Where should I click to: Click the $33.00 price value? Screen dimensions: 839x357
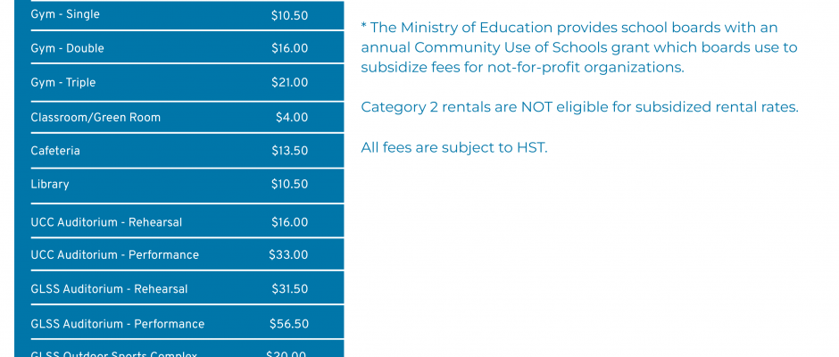coord(288,255)
